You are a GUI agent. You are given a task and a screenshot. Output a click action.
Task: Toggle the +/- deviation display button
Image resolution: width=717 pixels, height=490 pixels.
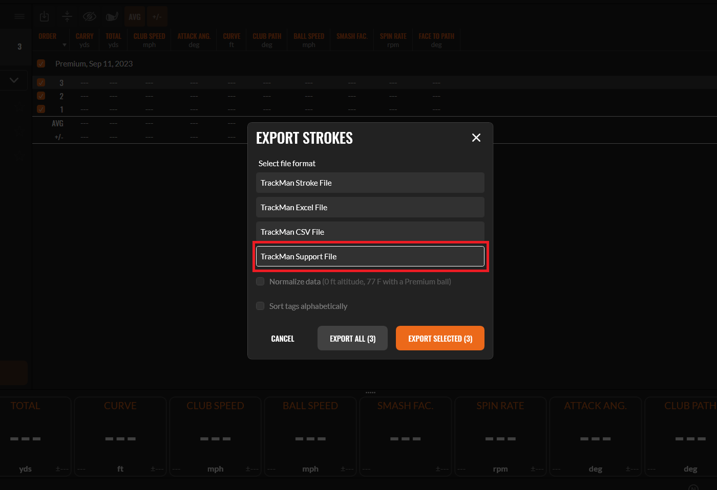(x=157, y=16)
